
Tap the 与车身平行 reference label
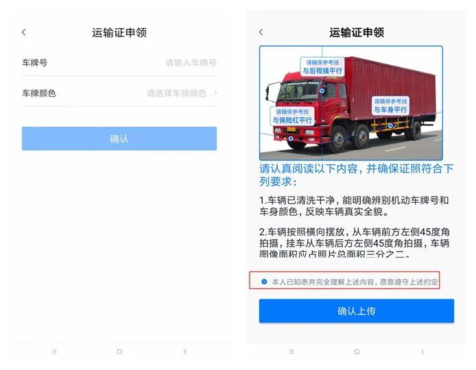[390, 106]
